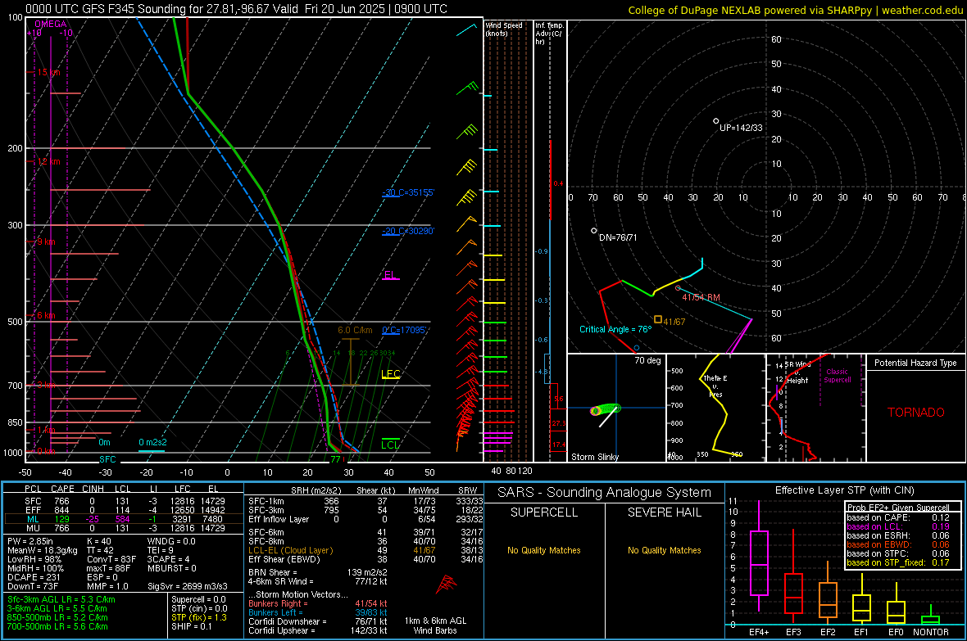
Task: Click the 'SR Wind v. Height' inset label
Action: [797, 372]
